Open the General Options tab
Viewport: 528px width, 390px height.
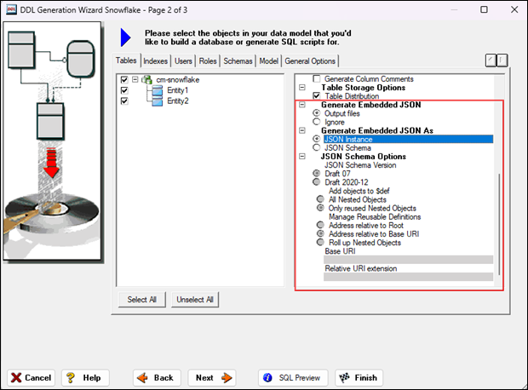point(310,61)
